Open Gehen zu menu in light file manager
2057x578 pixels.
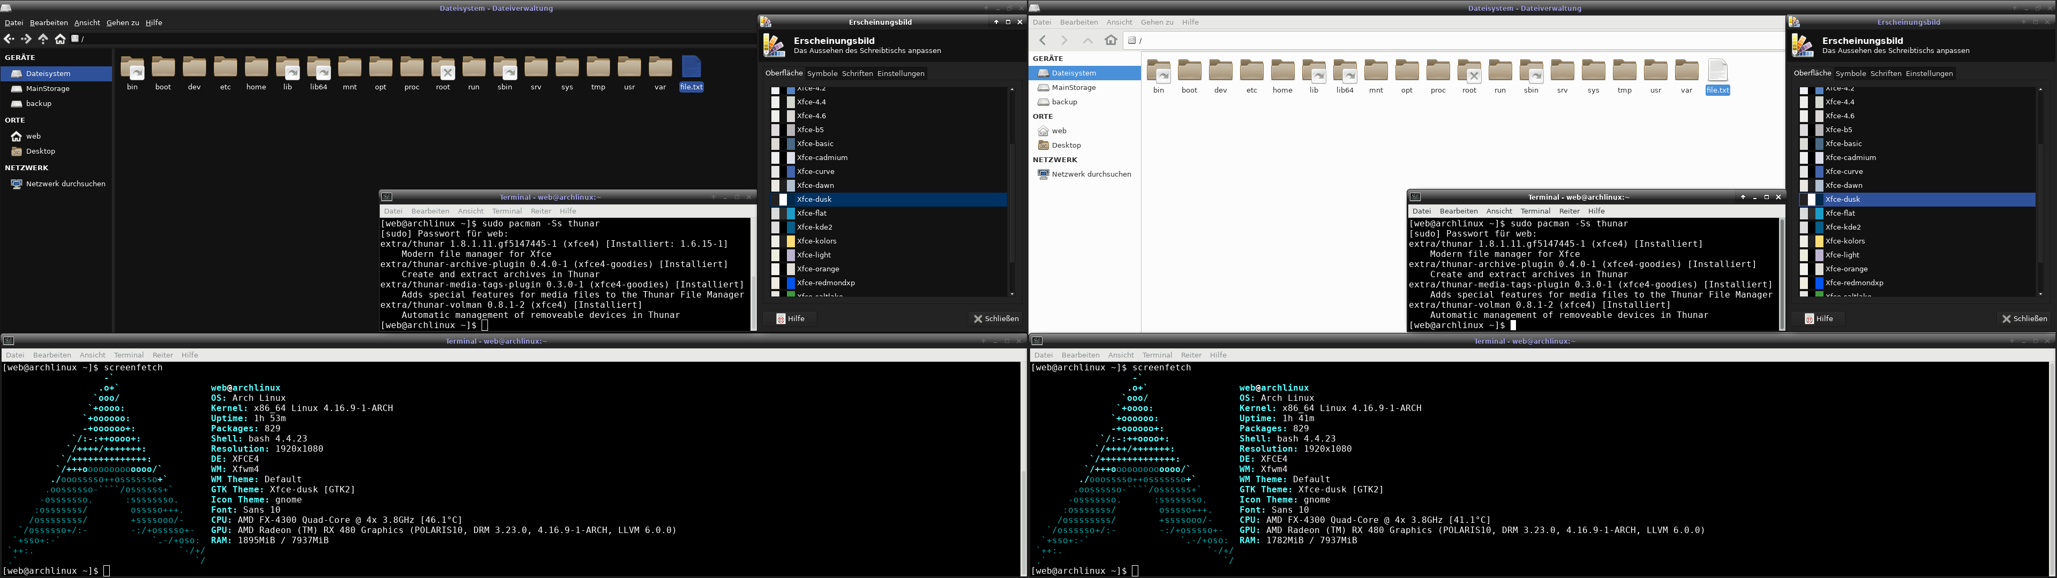point(1157,22)
